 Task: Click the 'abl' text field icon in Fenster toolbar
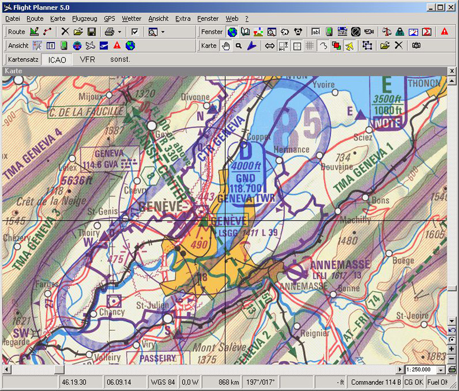pyautogui.click(x=316, y=32)
